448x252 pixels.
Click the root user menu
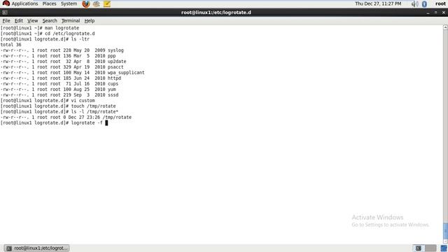[440, 3]
